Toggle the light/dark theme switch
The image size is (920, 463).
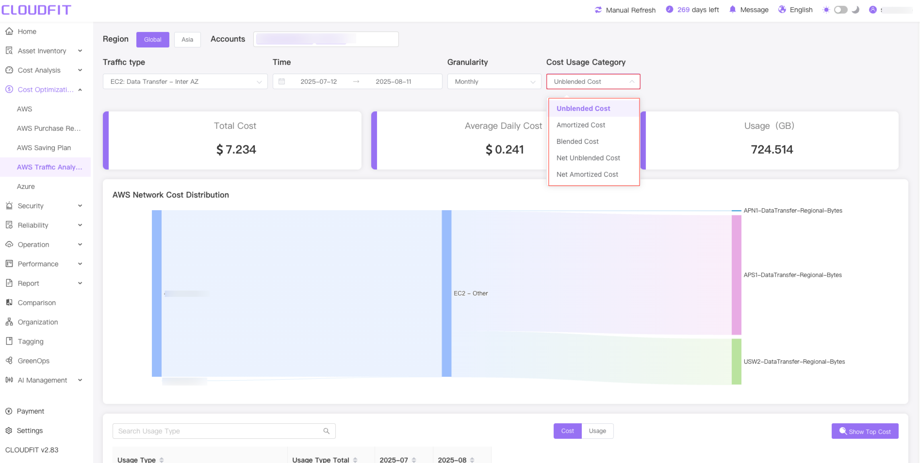(841, 10)
